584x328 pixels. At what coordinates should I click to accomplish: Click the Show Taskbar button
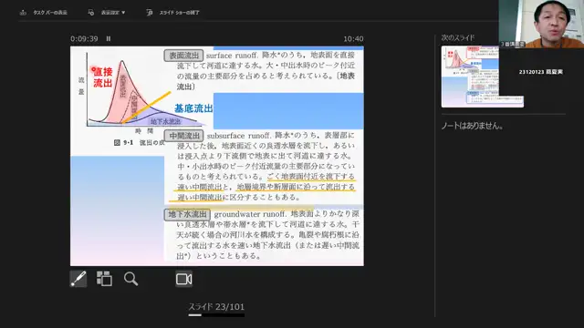point(44,13)
